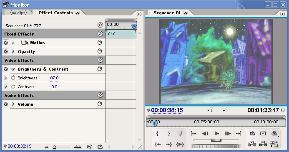
Task: Click the program timecode 00:00:38:15
Action: (x=167, y=110)
